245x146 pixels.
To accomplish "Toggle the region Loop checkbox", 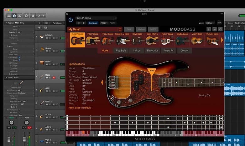I will 19,29.
